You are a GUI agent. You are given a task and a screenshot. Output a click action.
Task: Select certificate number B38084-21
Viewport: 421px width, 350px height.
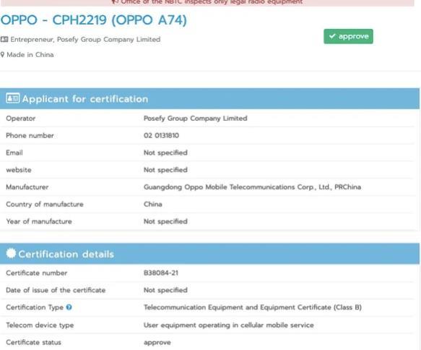click(161, 273)
